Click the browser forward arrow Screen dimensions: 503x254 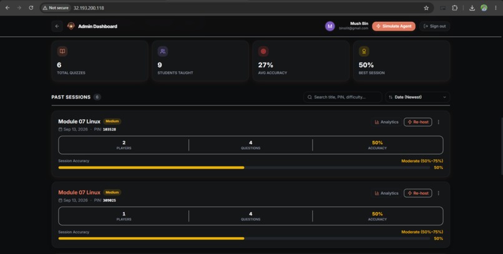point(19,7)
